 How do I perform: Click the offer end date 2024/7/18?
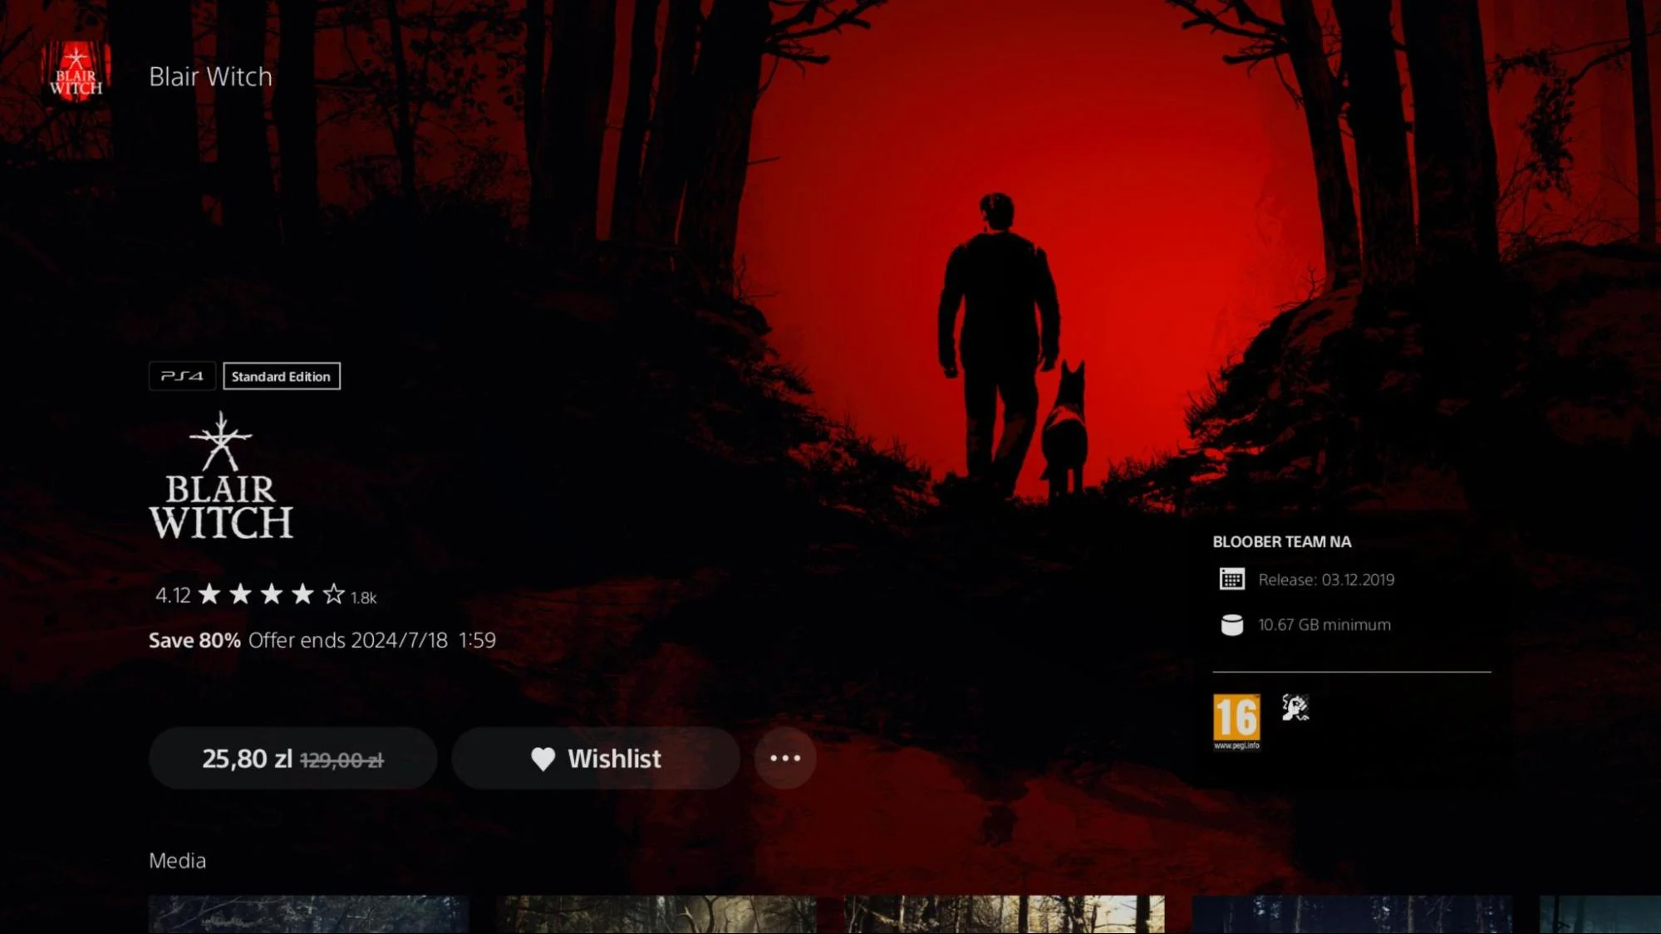[x=400, y=640]
